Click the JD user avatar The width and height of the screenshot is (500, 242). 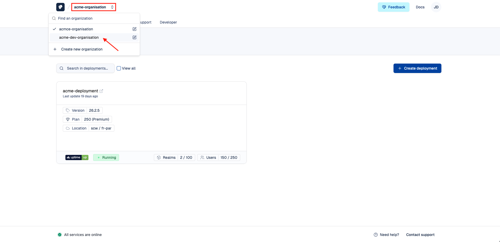click(x=436, y=7)
